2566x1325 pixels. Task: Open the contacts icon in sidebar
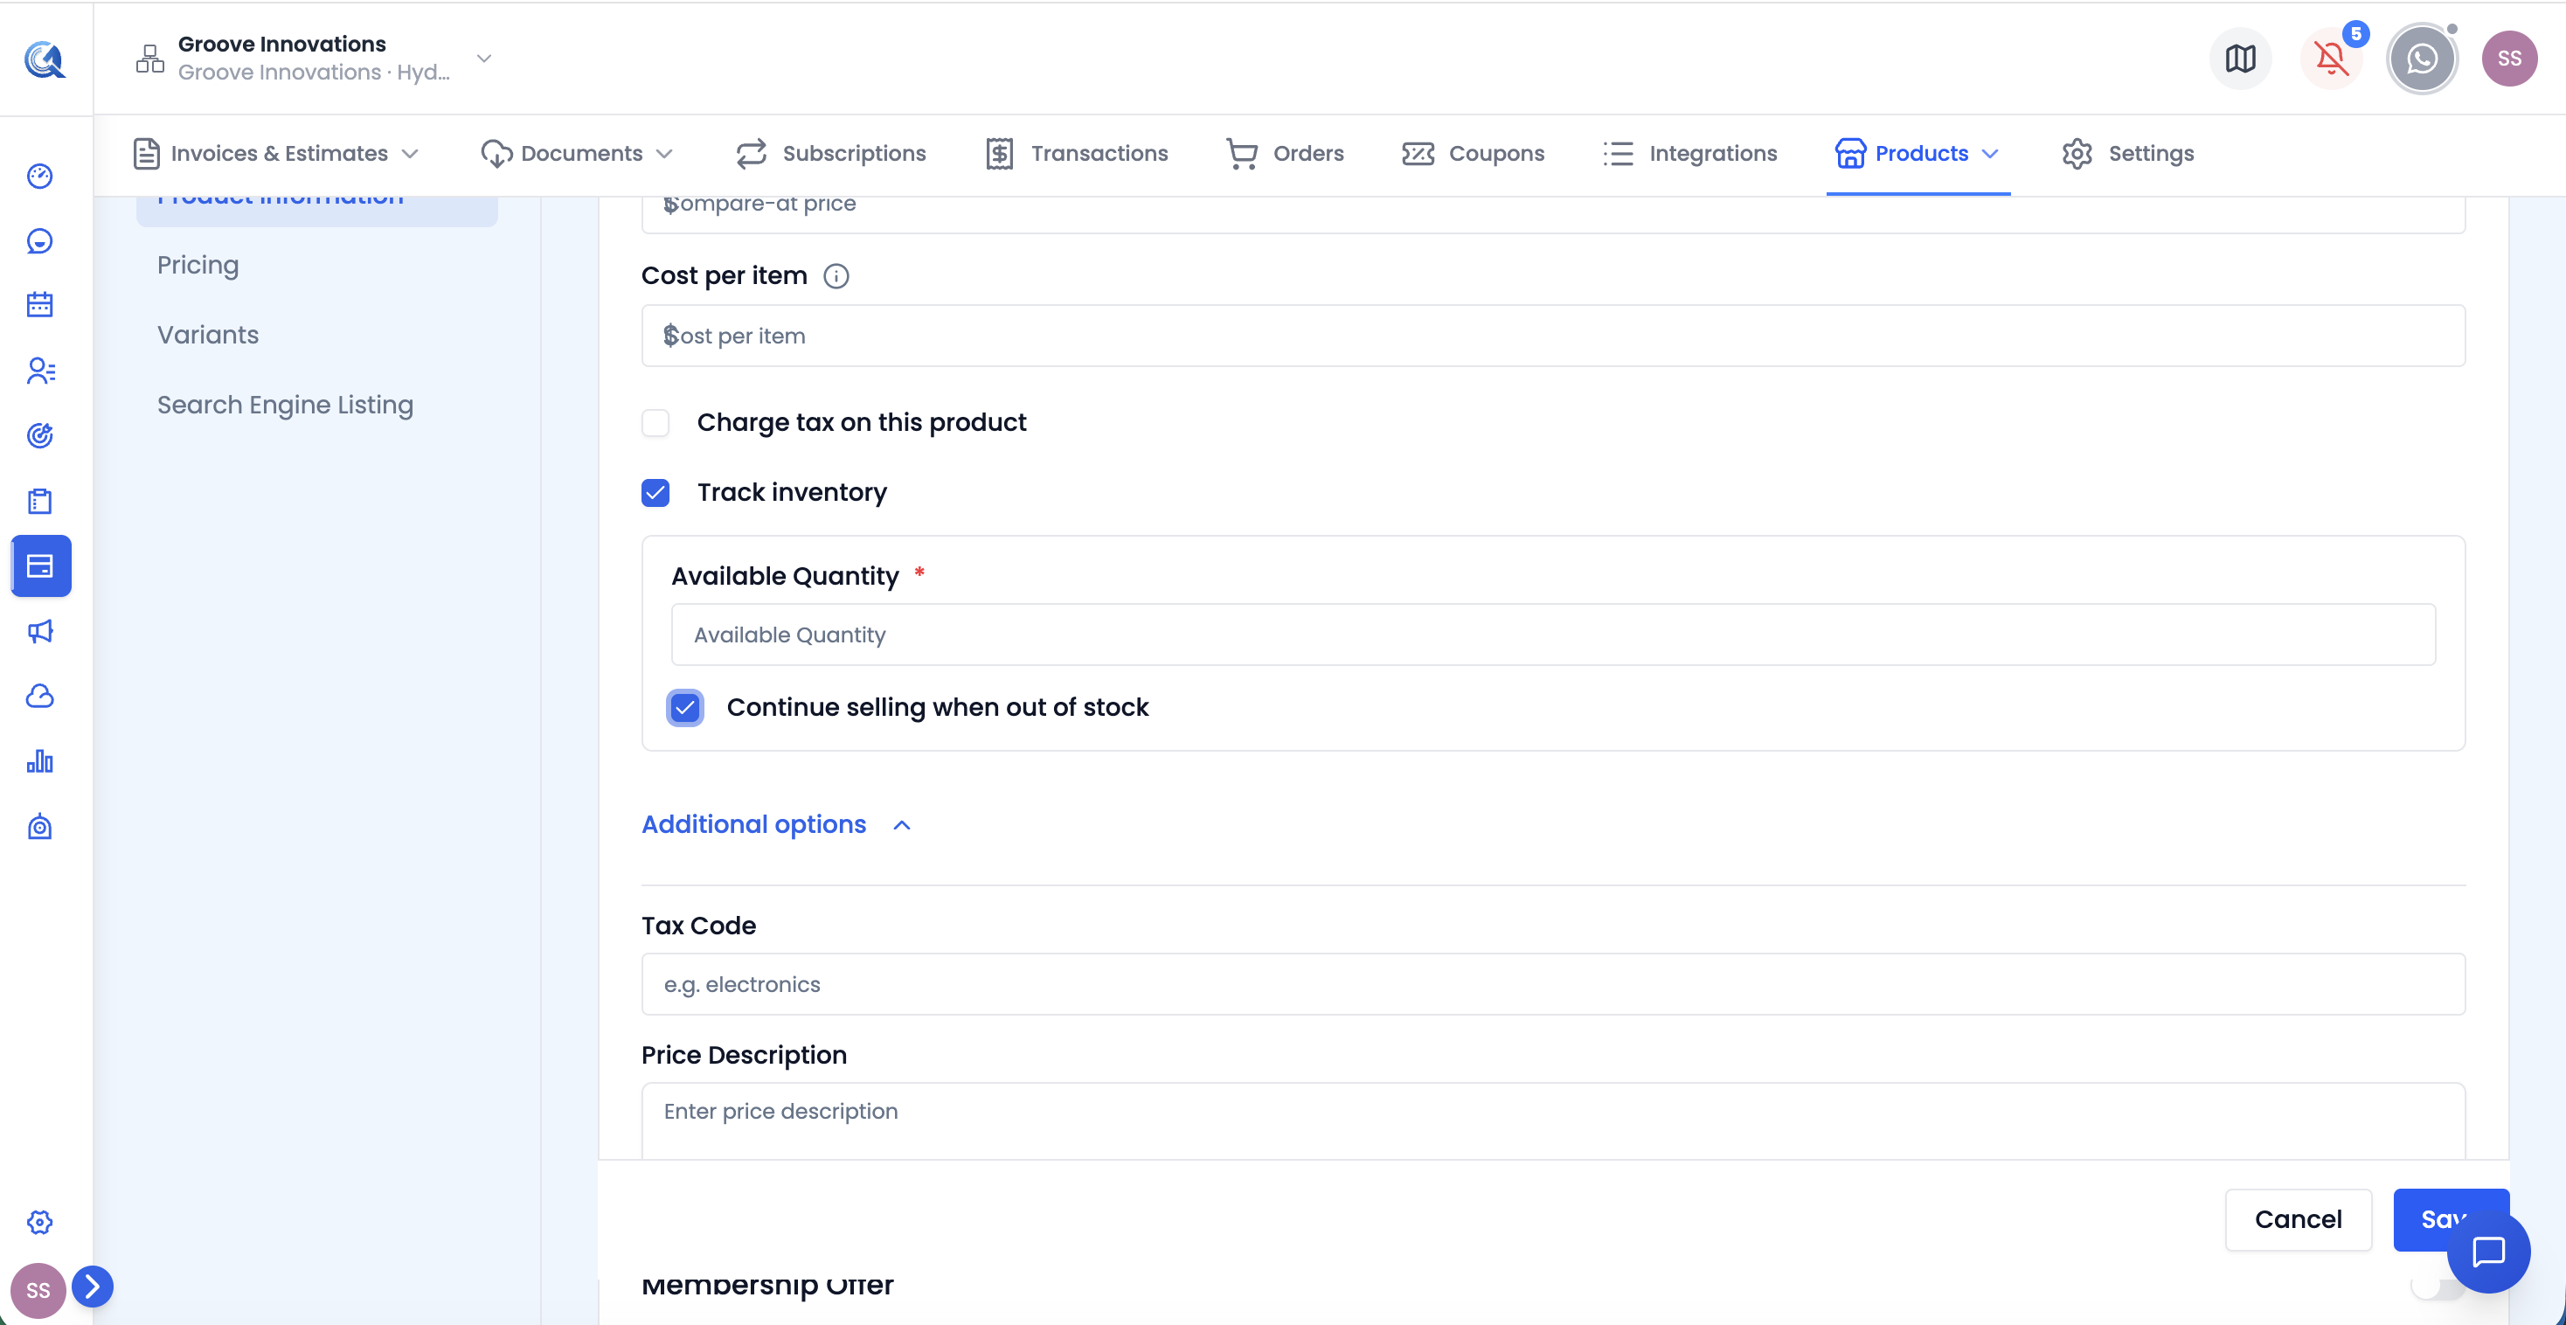pos(40,371)
